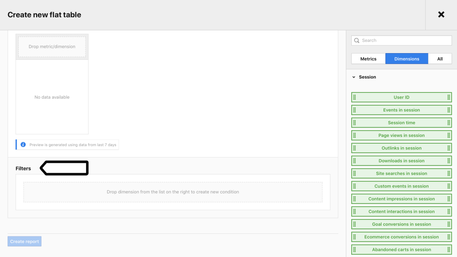Viewport: 457px width, 257px height.
Task: Switch to the Metrics tab
Action: pos(368,58)
